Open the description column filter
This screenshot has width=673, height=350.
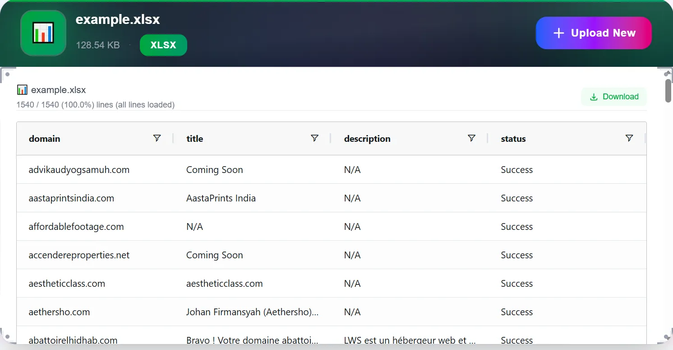tap(471, 138)
